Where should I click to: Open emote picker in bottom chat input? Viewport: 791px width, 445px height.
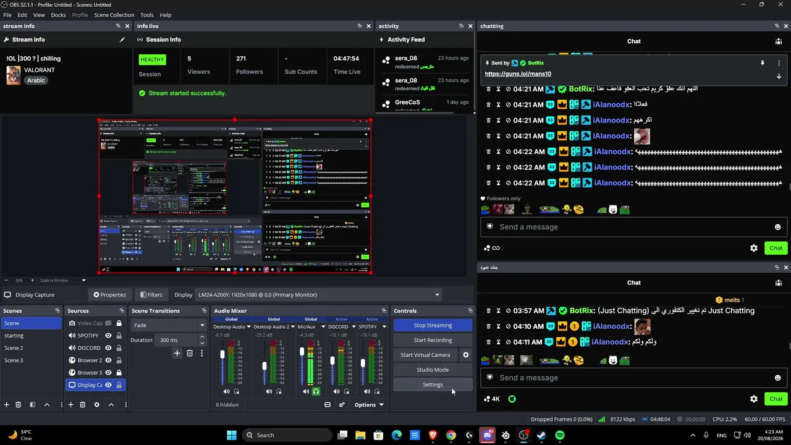coord(777,378)
